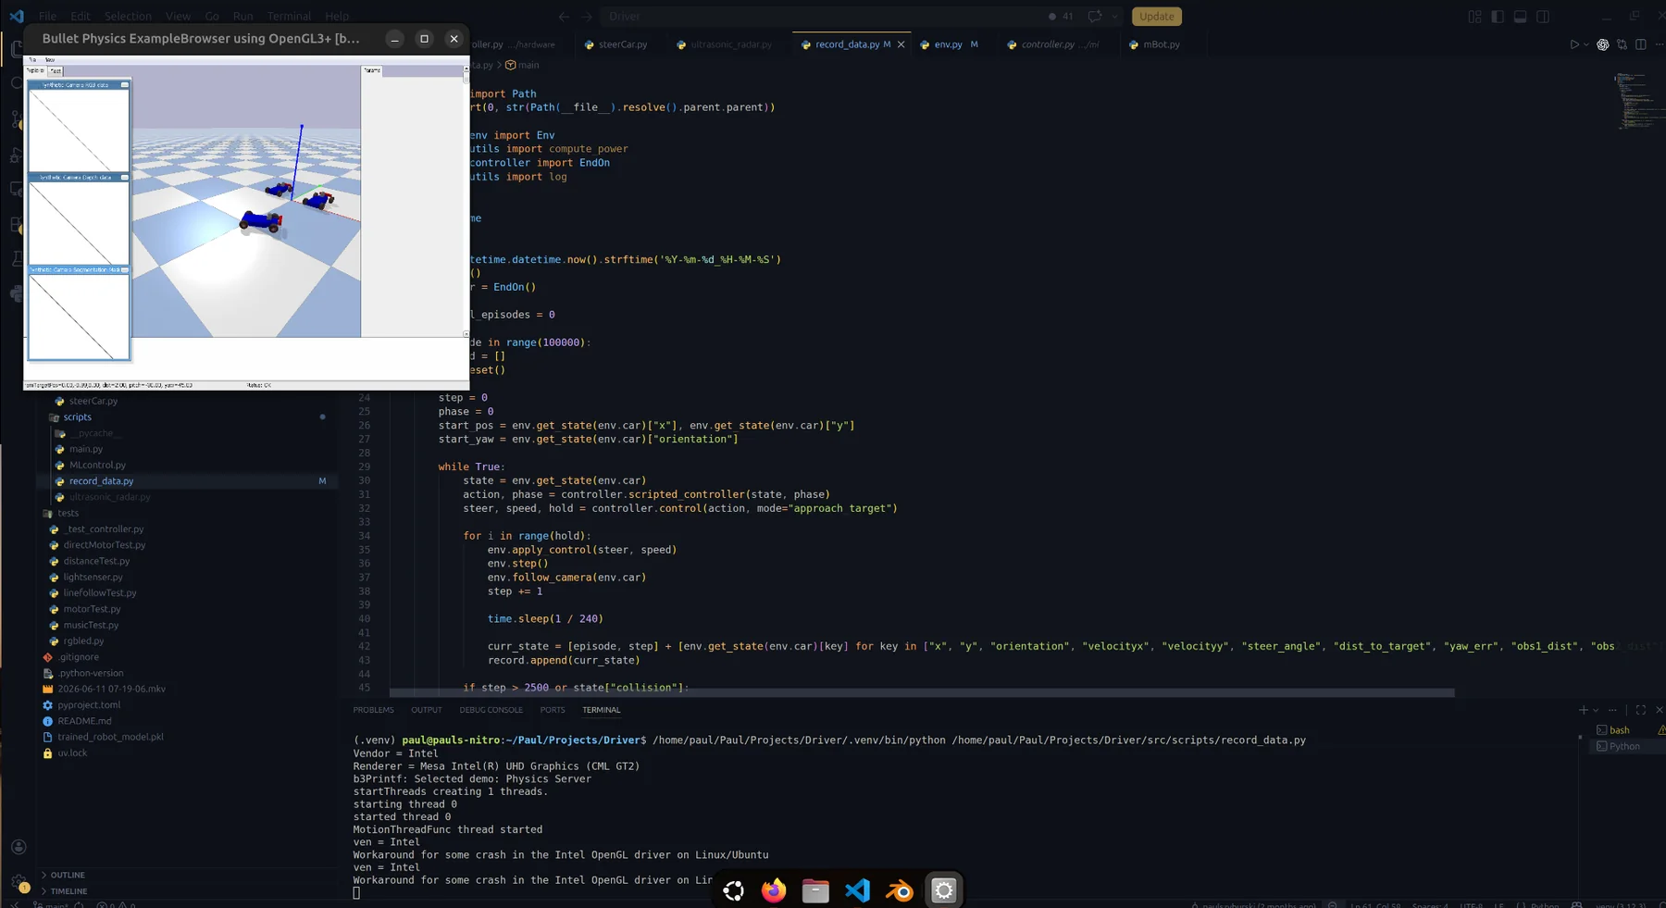Open the Accounts icon in the activity bar

pyautogui.click(x=19, y=847)
